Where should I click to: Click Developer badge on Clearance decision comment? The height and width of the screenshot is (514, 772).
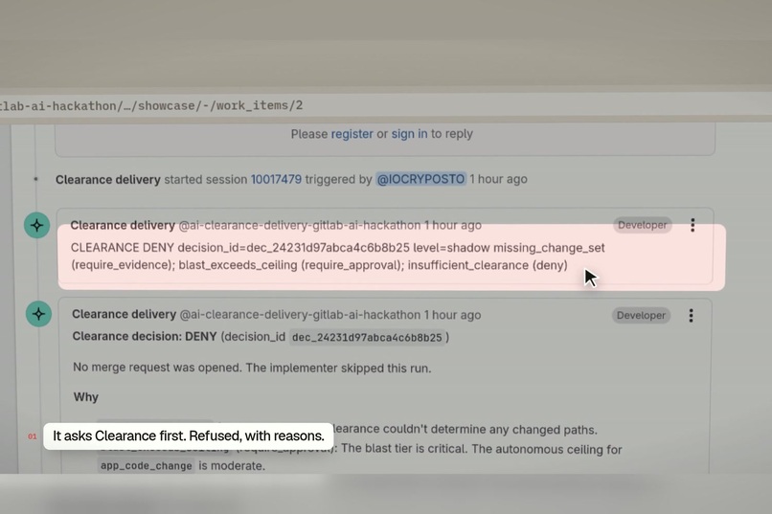pyautogui.click(x=641, y=315)
